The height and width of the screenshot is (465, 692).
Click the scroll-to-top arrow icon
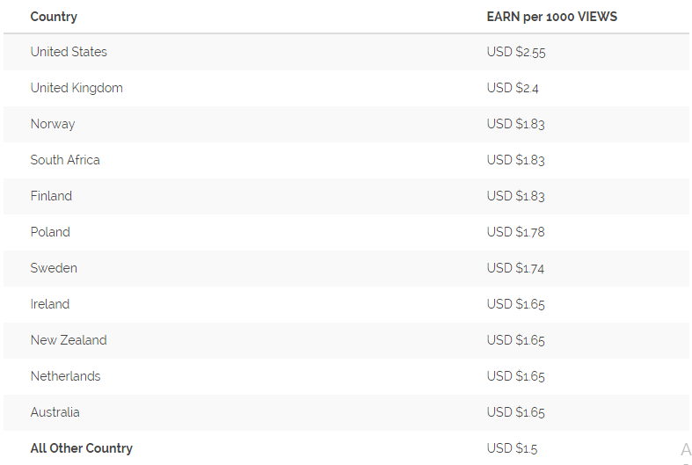click(x=685, y=451)
